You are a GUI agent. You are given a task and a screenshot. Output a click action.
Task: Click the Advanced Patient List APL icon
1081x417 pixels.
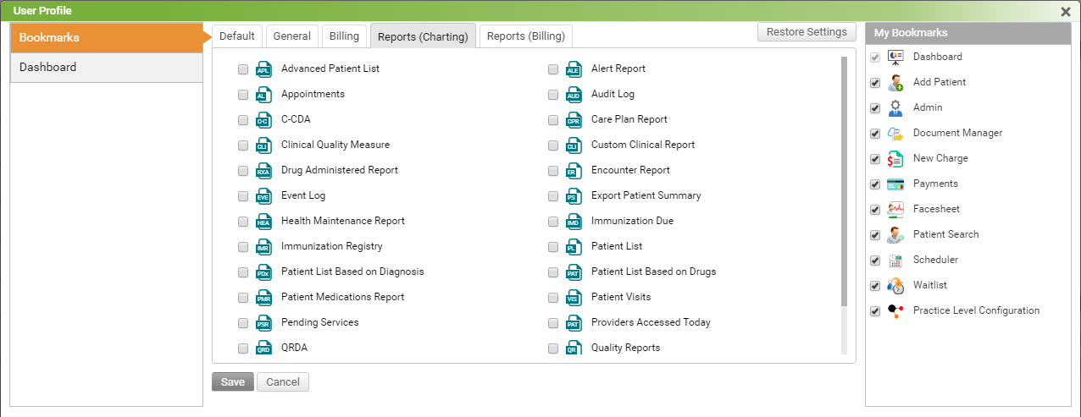(263, 69)
